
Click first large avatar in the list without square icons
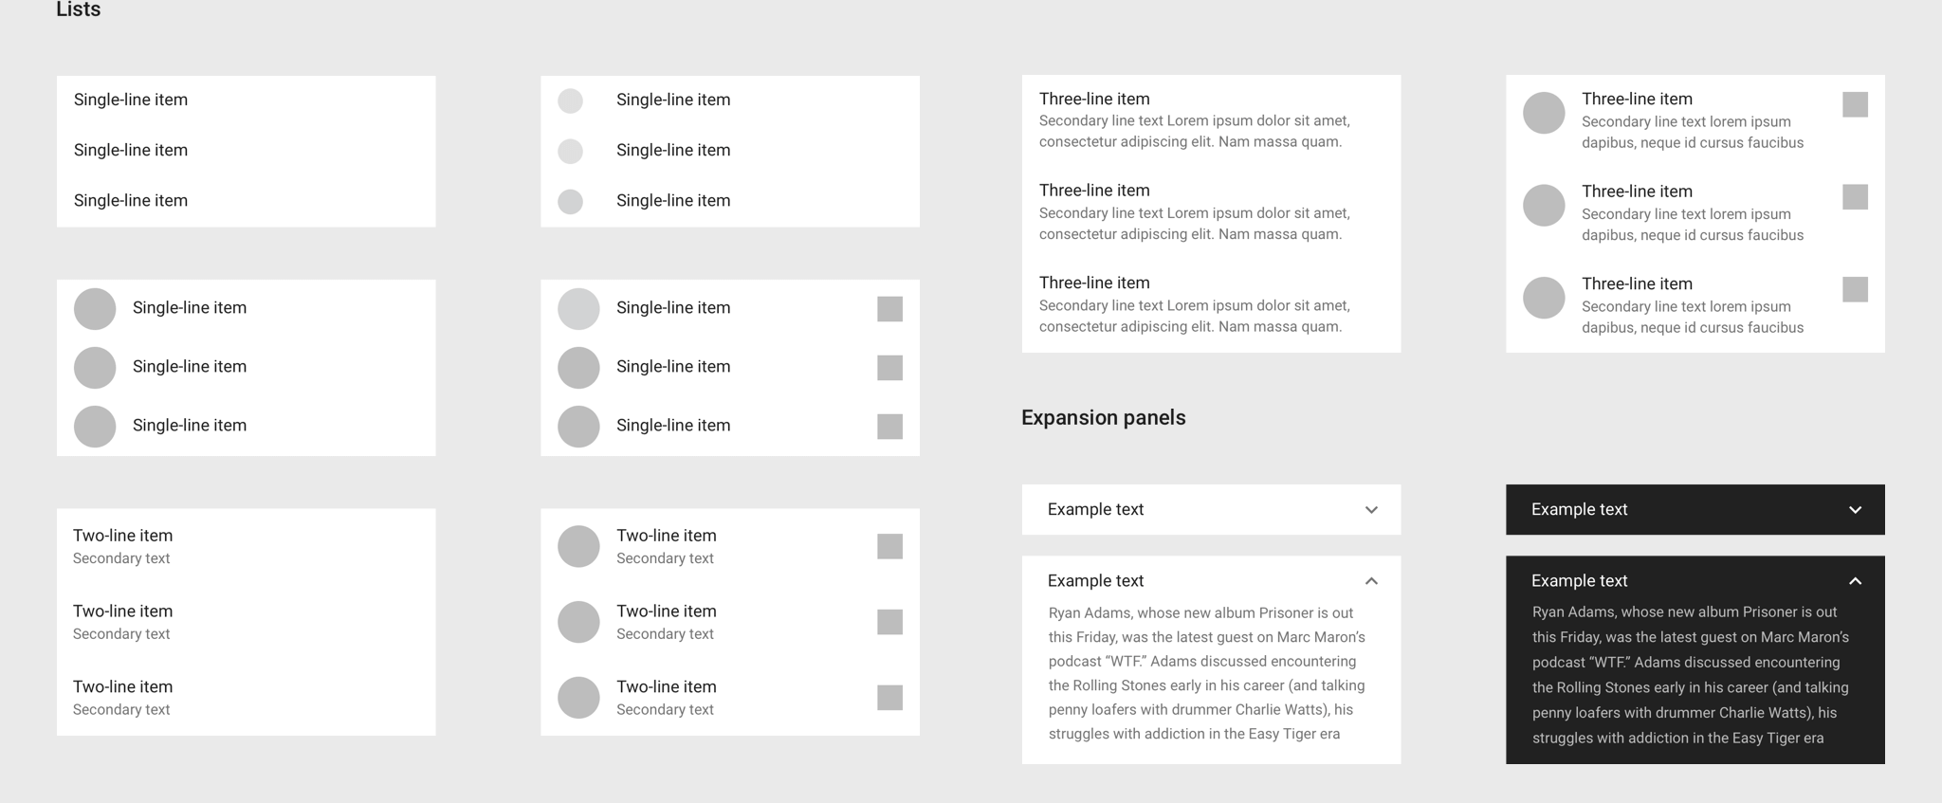(95, 309)
